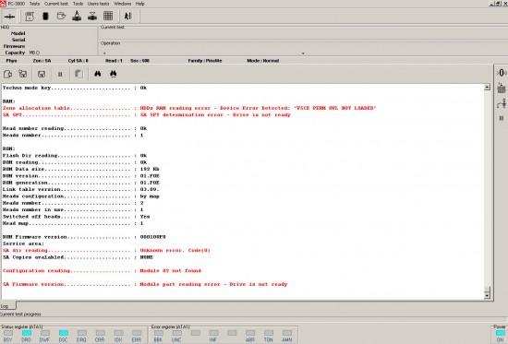Click the 'SA Firmware version' error line
The width and height of the screenshot is (508, 344).
tap(145, 284)
